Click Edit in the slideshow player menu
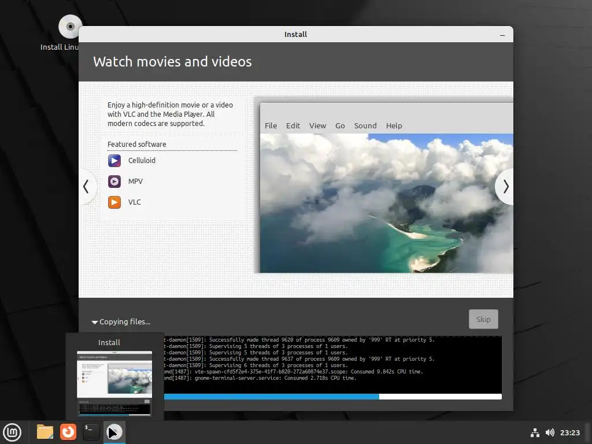This screenshot has height=444, width=592. click(x=293, y=125)
